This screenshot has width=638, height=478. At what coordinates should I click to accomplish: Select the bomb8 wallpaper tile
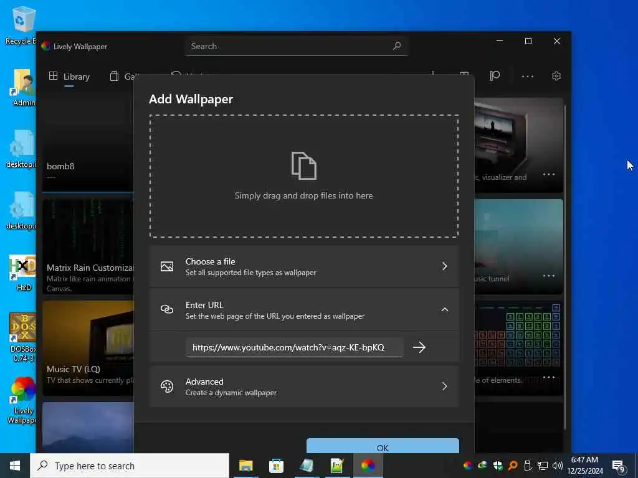88,144
